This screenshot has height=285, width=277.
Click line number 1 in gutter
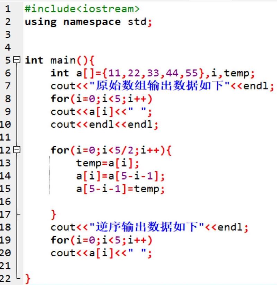(8, 9)
